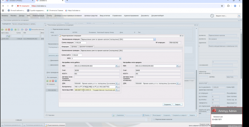
Task: Open the Настройка фильтра option
Action: pos(37,29)
